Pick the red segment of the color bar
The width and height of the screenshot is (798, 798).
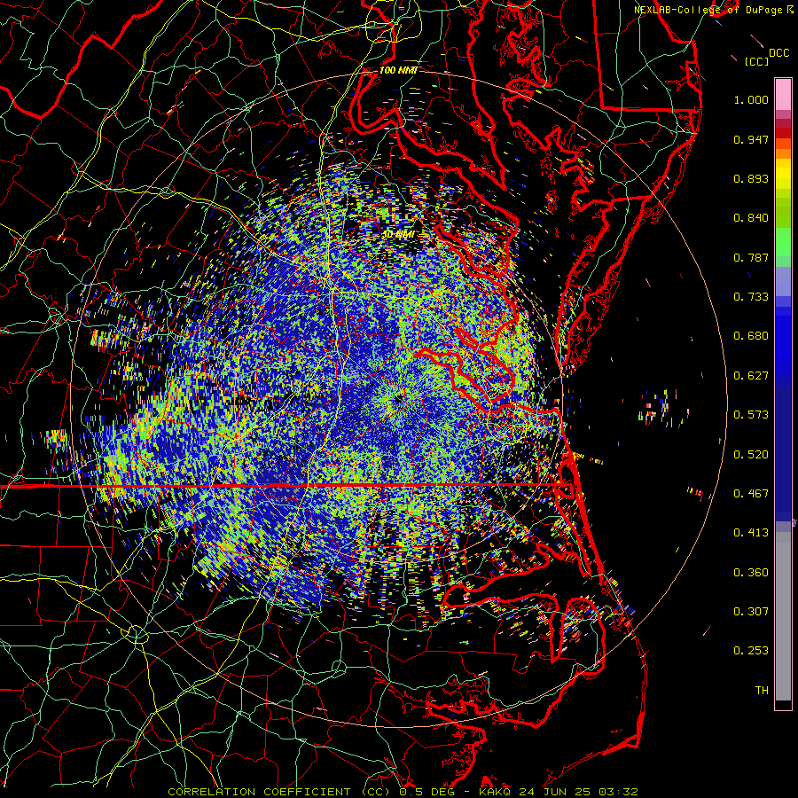click(x=783, y=132)
